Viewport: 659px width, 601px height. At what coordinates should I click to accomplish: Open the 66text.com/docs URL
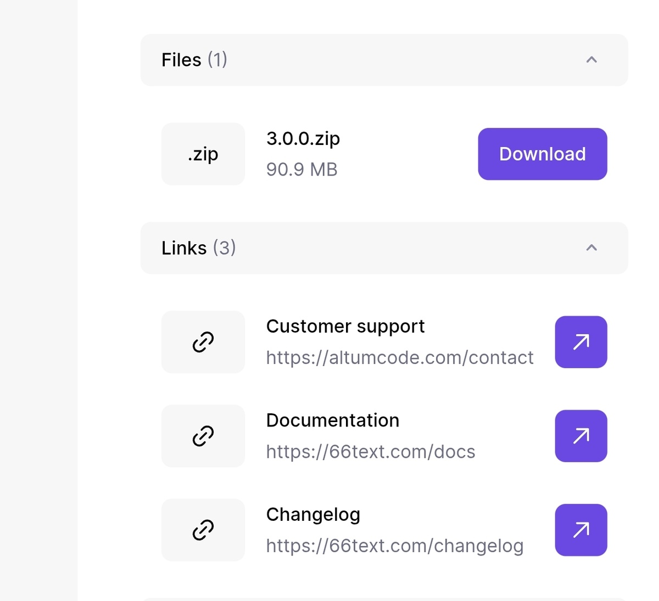point(370,452)
